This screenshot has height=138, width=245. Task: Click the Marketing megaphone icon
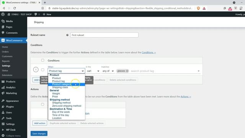(3, 93)
